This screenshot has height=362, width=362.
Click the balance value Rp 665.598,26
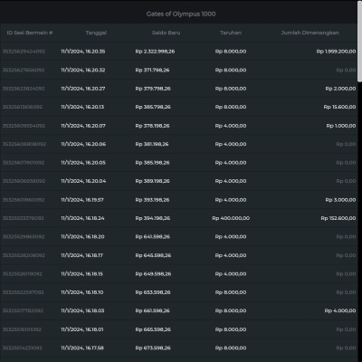153,329
